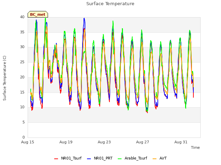Image resolution: width=221 pixels, height=165 pixels.
Task: Click the green Arable_Tsurf legend swatch
Action: [119, 159]
